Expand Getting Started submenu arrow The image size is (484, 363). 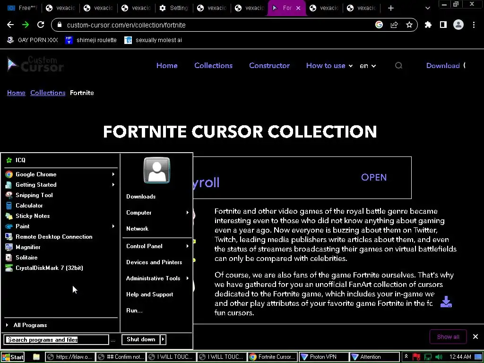pyautogui.click(x=113, y=185)
